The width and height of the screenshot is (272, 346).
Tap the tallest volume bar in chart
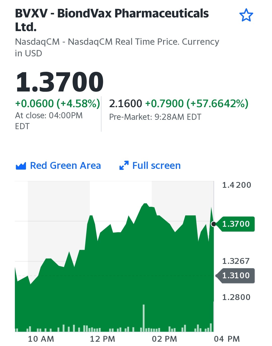[144, 318]
